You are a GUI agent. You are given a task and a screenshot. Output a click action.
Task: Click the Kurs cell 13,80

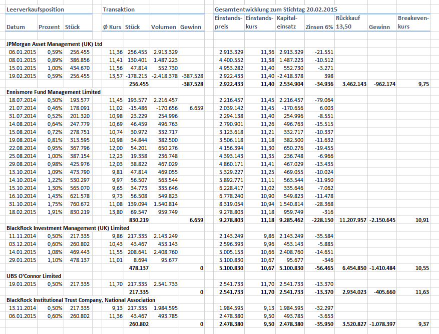coord(116,212)
